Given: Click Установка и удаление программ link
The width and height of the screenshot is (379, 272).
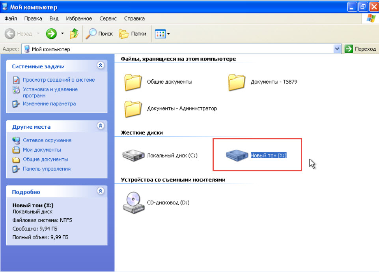Looking at the screenshot, I should tap(50, 92).
